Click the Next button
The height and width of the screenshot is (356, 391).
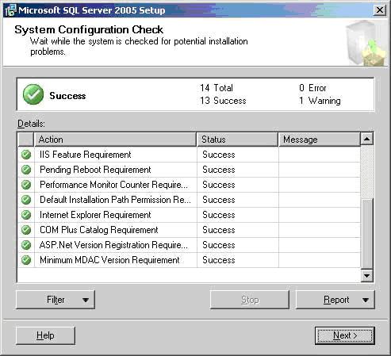tap(345, 335)
